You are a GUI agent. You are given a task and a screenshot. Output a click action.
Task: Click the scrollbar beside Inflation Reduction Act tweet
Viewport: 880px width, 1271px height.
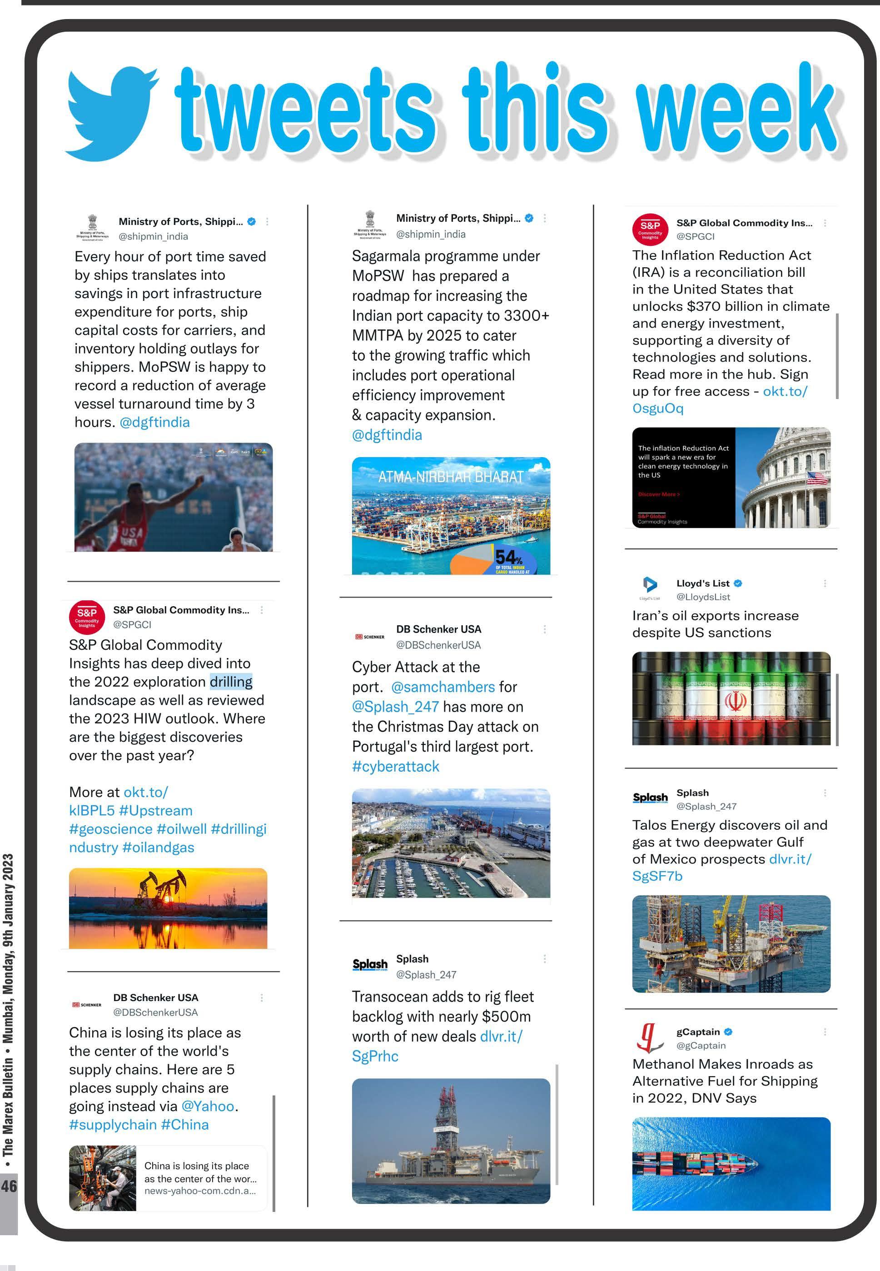[837, 356]
